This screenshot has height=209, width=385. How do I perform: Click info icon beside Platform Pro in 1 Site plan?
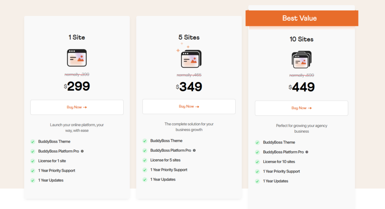[82, 151]
